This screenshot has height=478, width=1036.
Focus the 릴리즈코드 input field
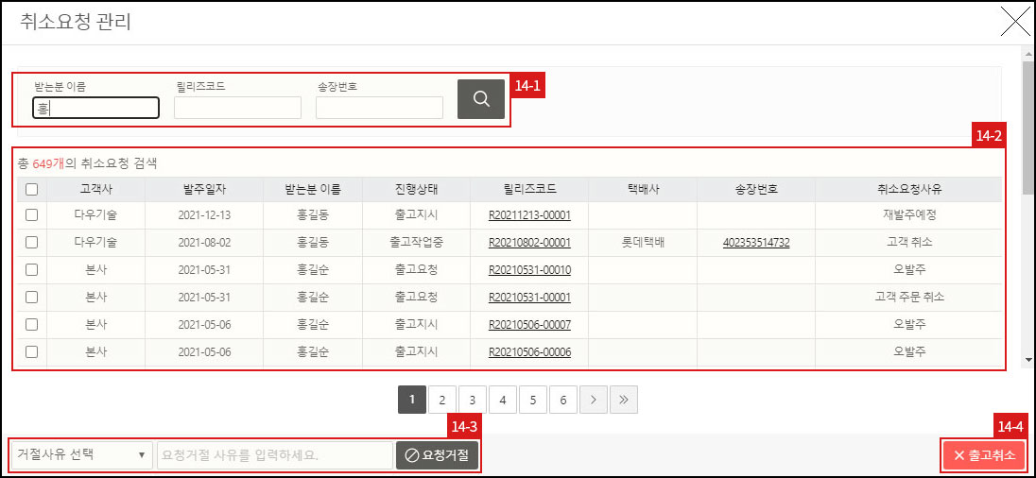tap(238, 108)
